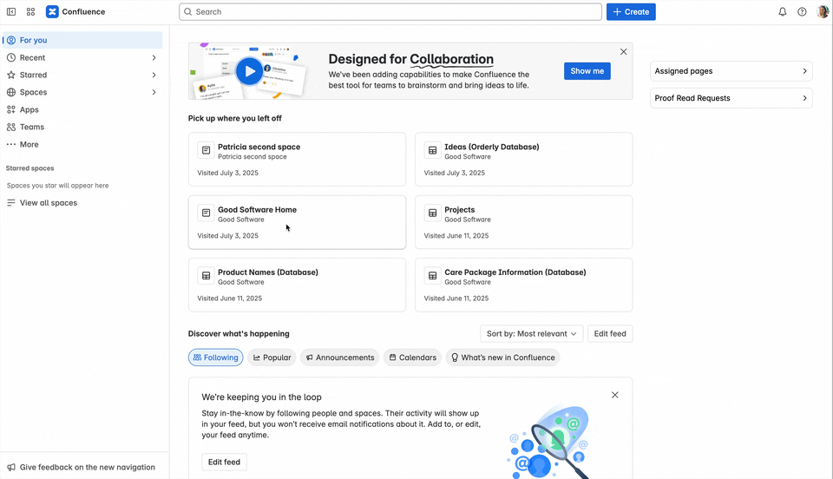The height and width of the screenshot is (479, 833).
Task: Click the feedback megaphone icon
Action: click(11, 468)
